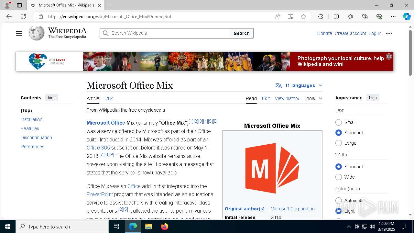Select Standard width option
This screenshot has width=414, height=233.
(x=339, y=167)
